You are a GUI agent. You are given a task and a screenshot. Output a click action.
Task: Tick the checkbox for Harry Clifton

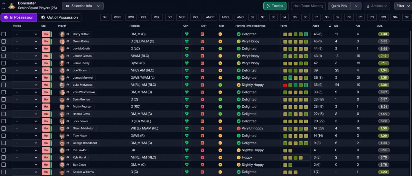pyautogui.click(x=4, y=34)
